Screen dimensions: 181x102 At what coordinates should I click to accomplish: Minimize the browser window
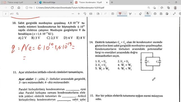(x=169, y=2)
